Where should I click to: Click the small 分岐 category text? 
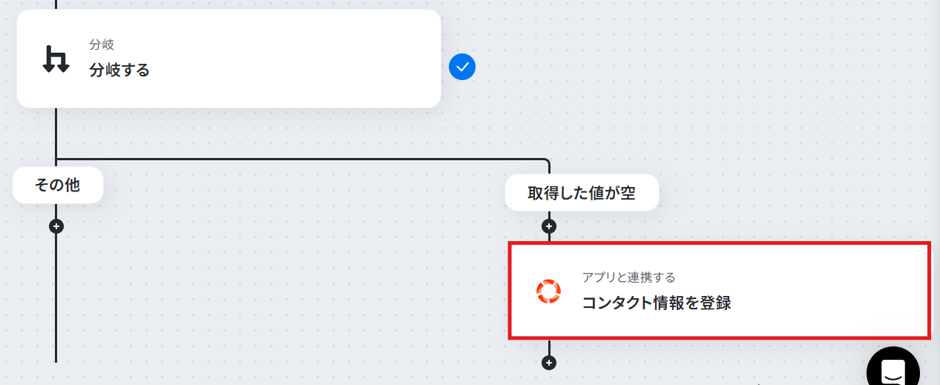click(x=102, y=45)
